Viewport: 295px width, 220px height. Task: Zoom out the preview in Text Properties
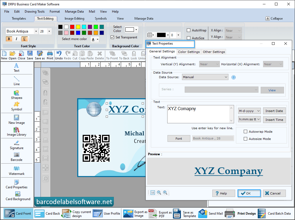tap(159, 193)
